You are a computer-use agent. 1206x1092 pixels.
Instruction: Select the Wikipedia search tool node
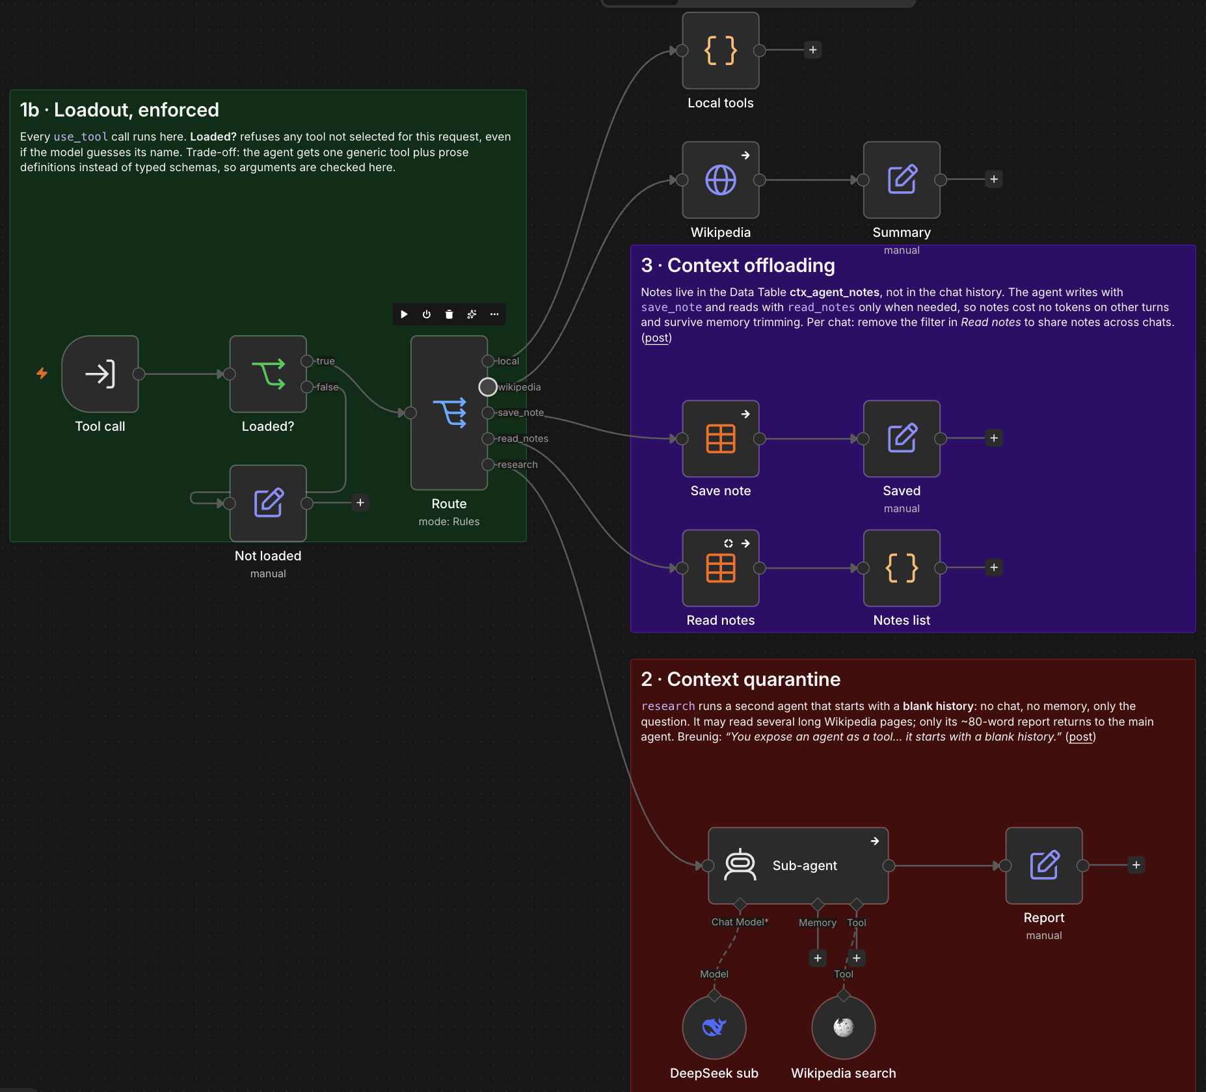tap(844, 1028)
